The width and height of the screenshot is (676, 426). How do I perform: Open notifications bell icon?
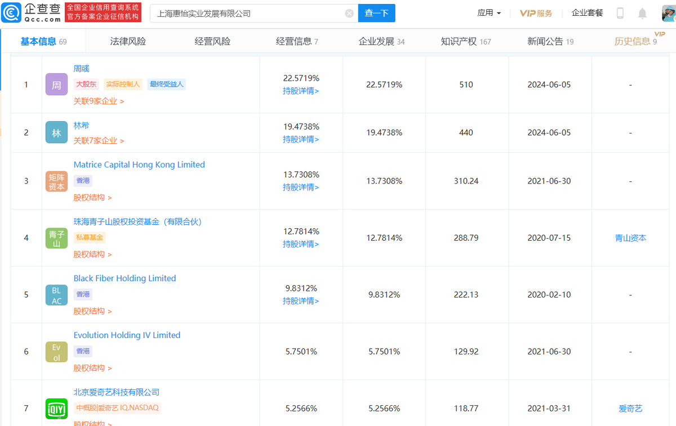click(x=642, y=14)
